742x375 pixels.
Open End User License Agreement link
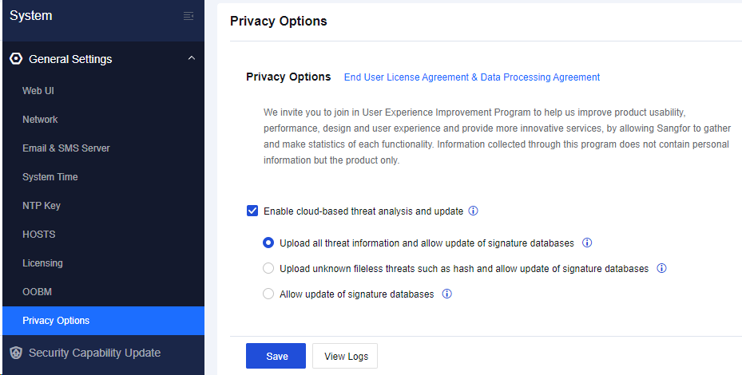pos(471,77)
